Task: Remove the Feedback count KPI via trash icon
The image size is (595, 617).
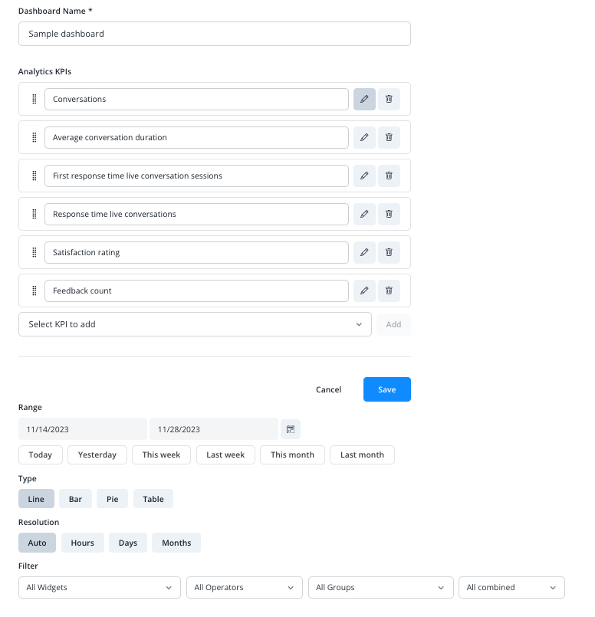Action: [389, 290]
